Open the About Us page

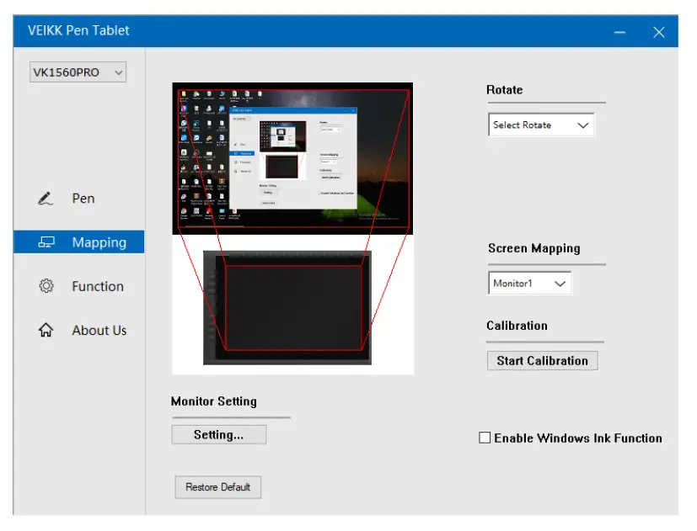point(99,330)
